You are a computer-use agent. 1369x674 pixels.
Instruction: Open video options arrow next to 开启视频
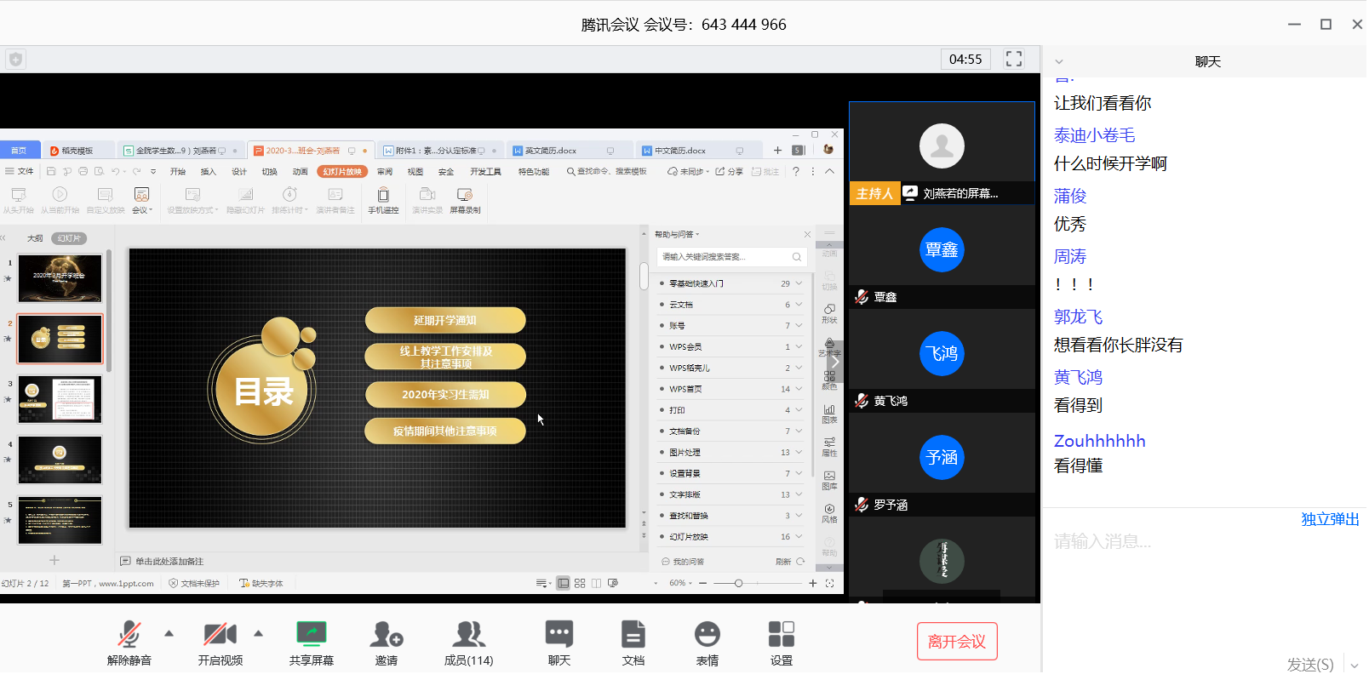tap(259, 633)
